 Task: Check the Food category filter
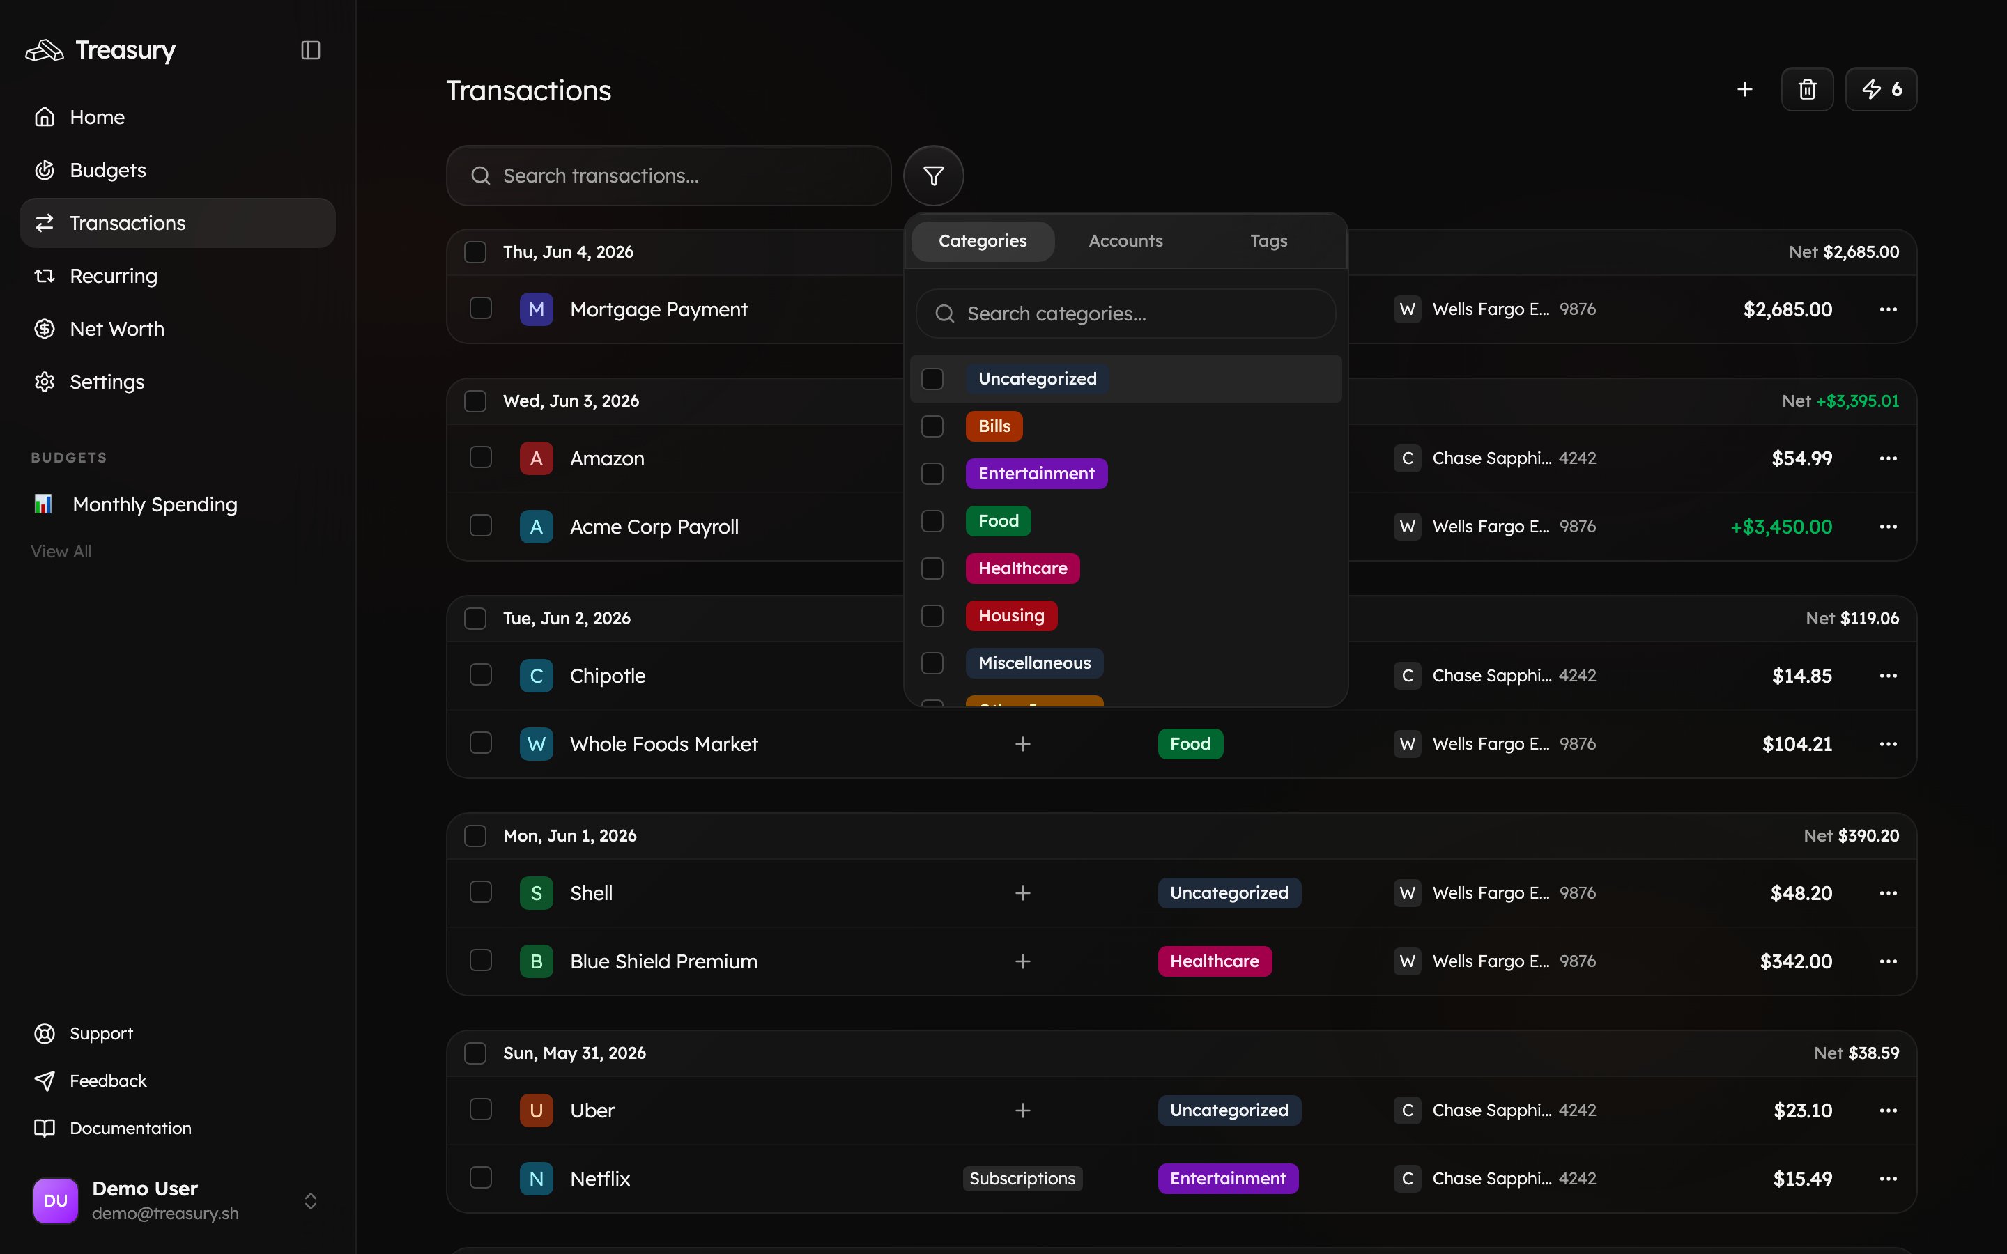tap(932, 521)
